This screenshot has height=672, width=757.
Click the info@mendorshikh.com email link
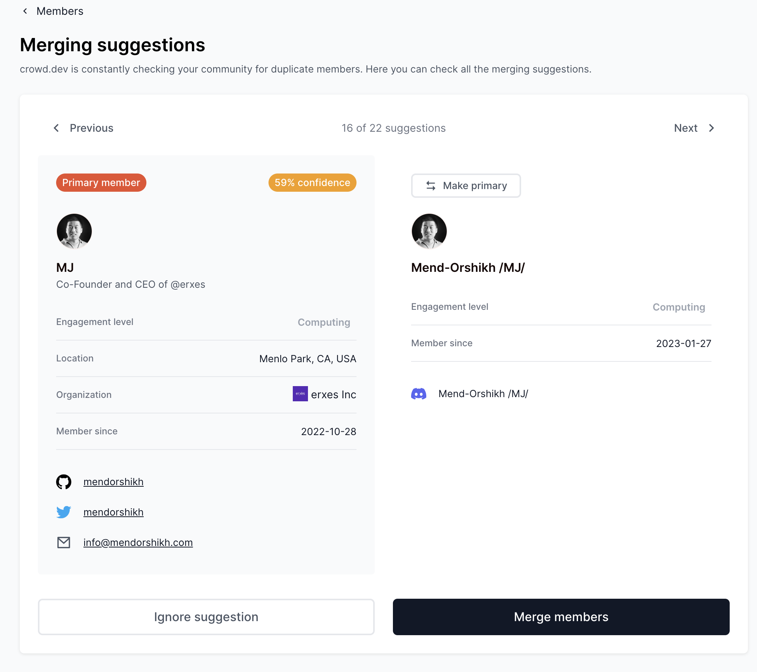[x=138, y=543]
